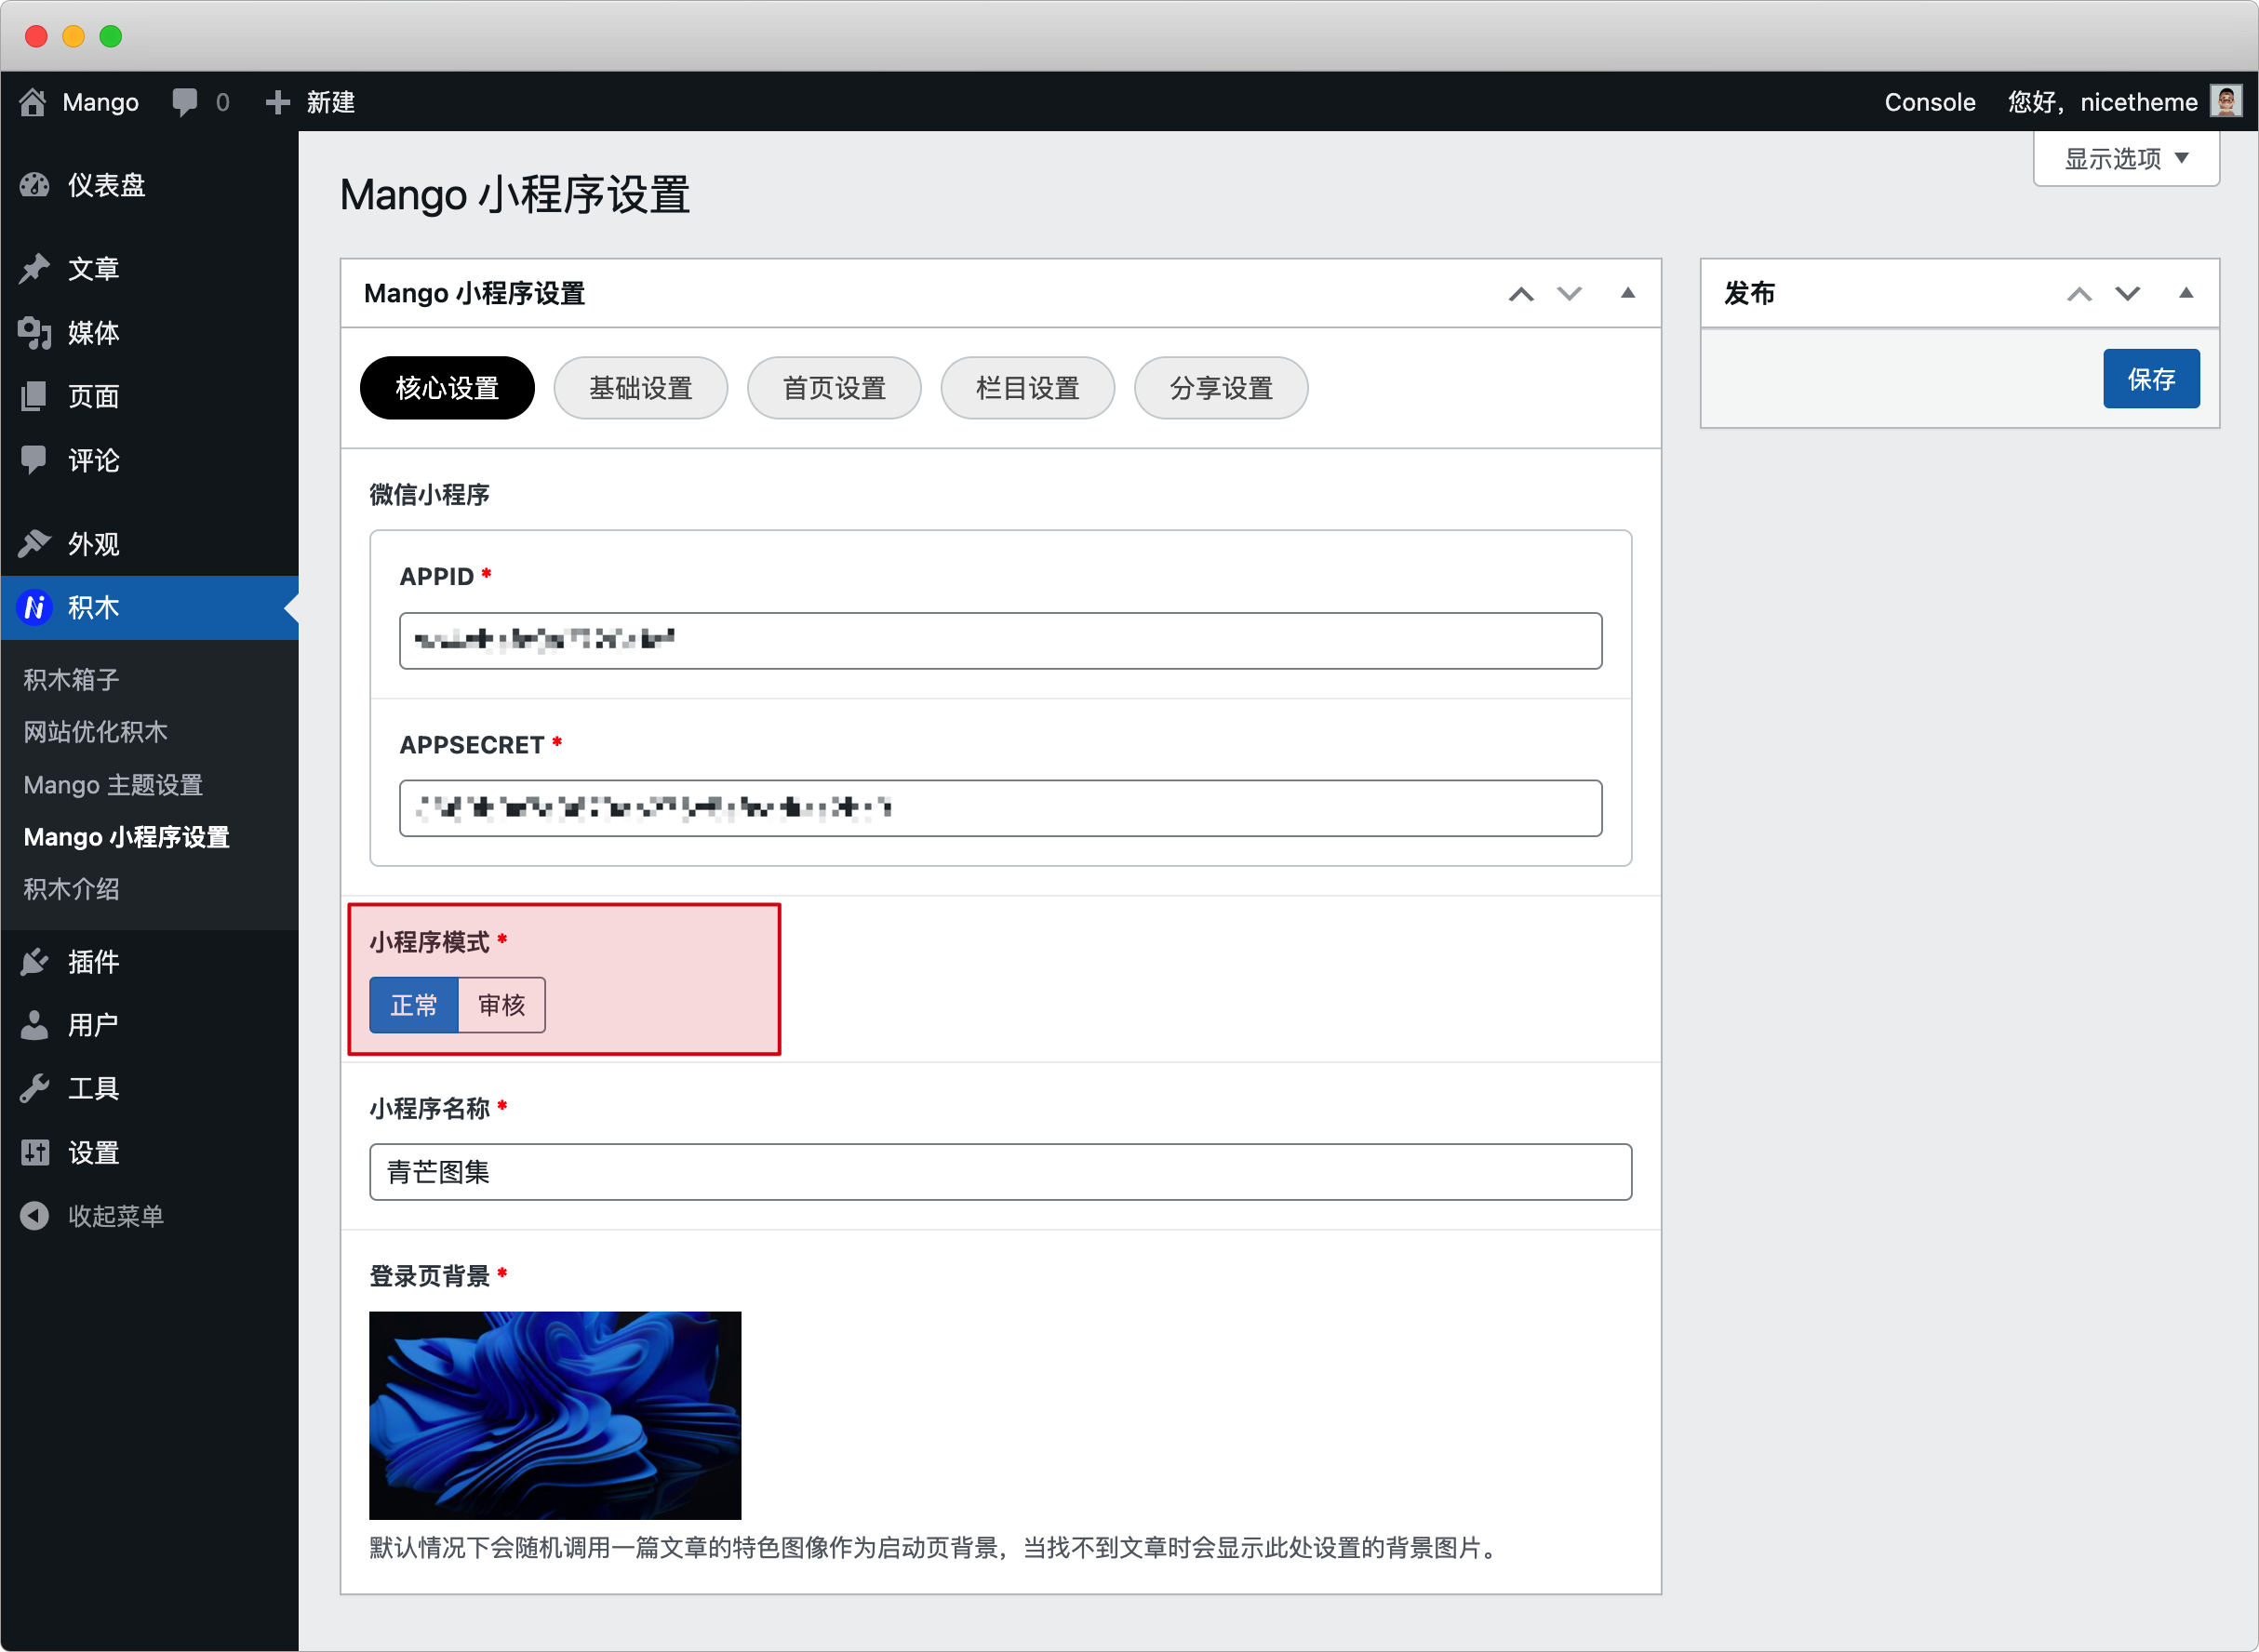The image size is (2259, 1652).
Task: Move the 发布 panel down
Action: [x=2127, y=293]
